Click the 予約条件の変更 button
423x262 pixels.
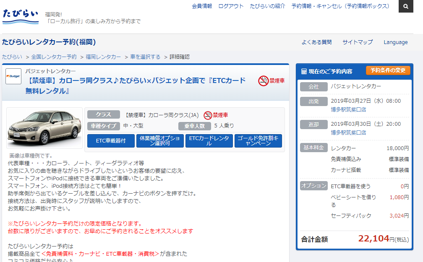point(388,70)
